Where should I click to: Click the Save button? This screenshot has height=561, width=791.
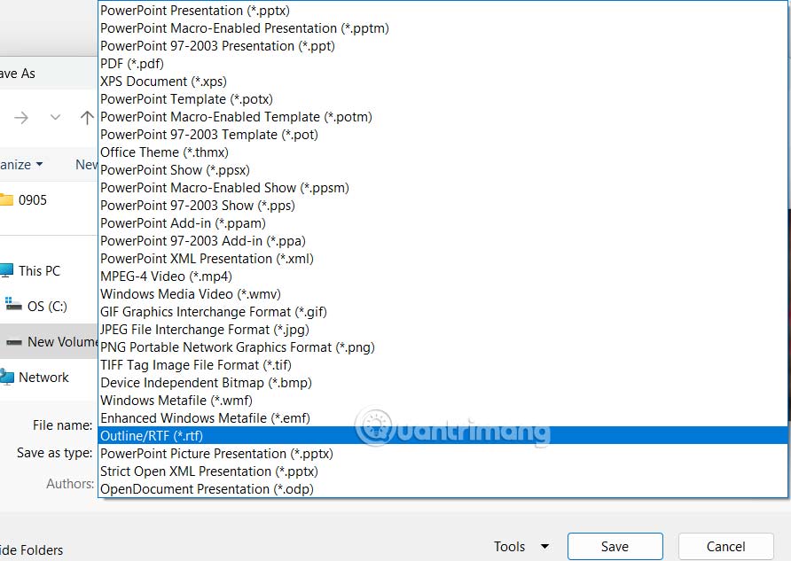(615, 547)
